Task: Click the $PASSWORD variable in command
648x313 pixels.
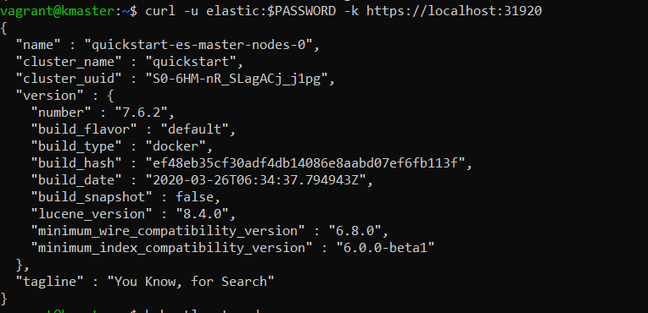Action: point(302,11)
